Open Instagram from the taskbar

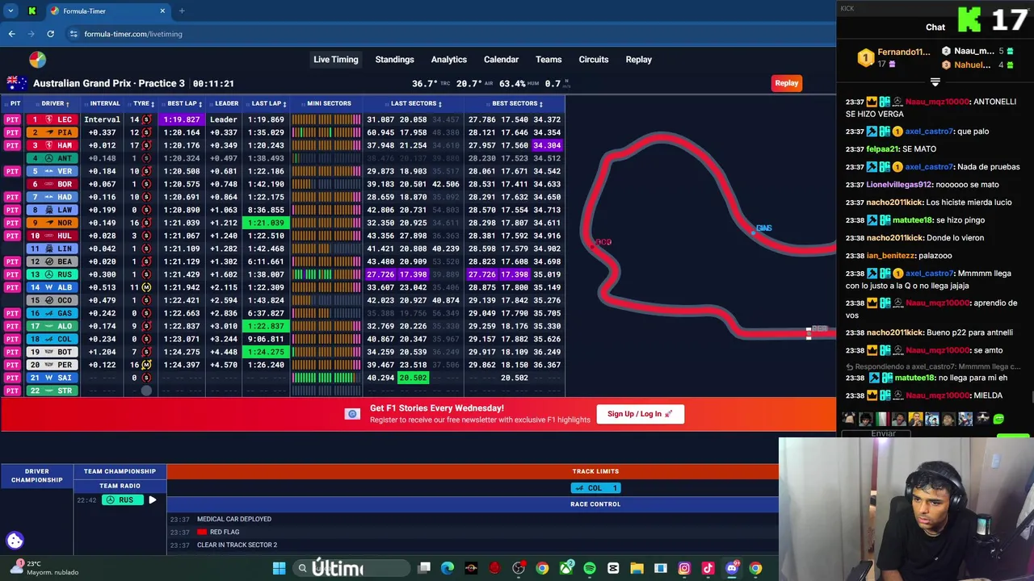pyautogui.click(x=684, y=568)
